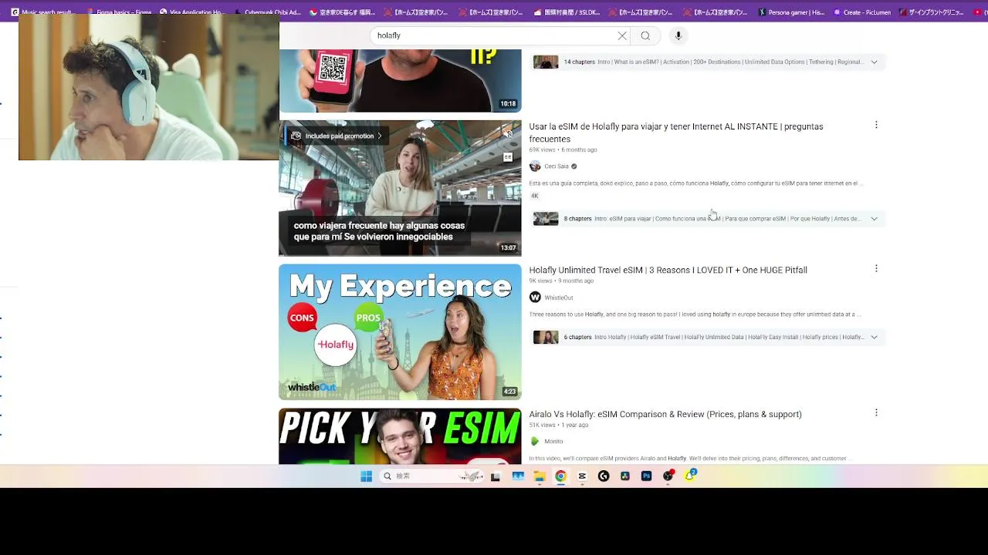Toggle mute on the airport video preview

point(508,134)
